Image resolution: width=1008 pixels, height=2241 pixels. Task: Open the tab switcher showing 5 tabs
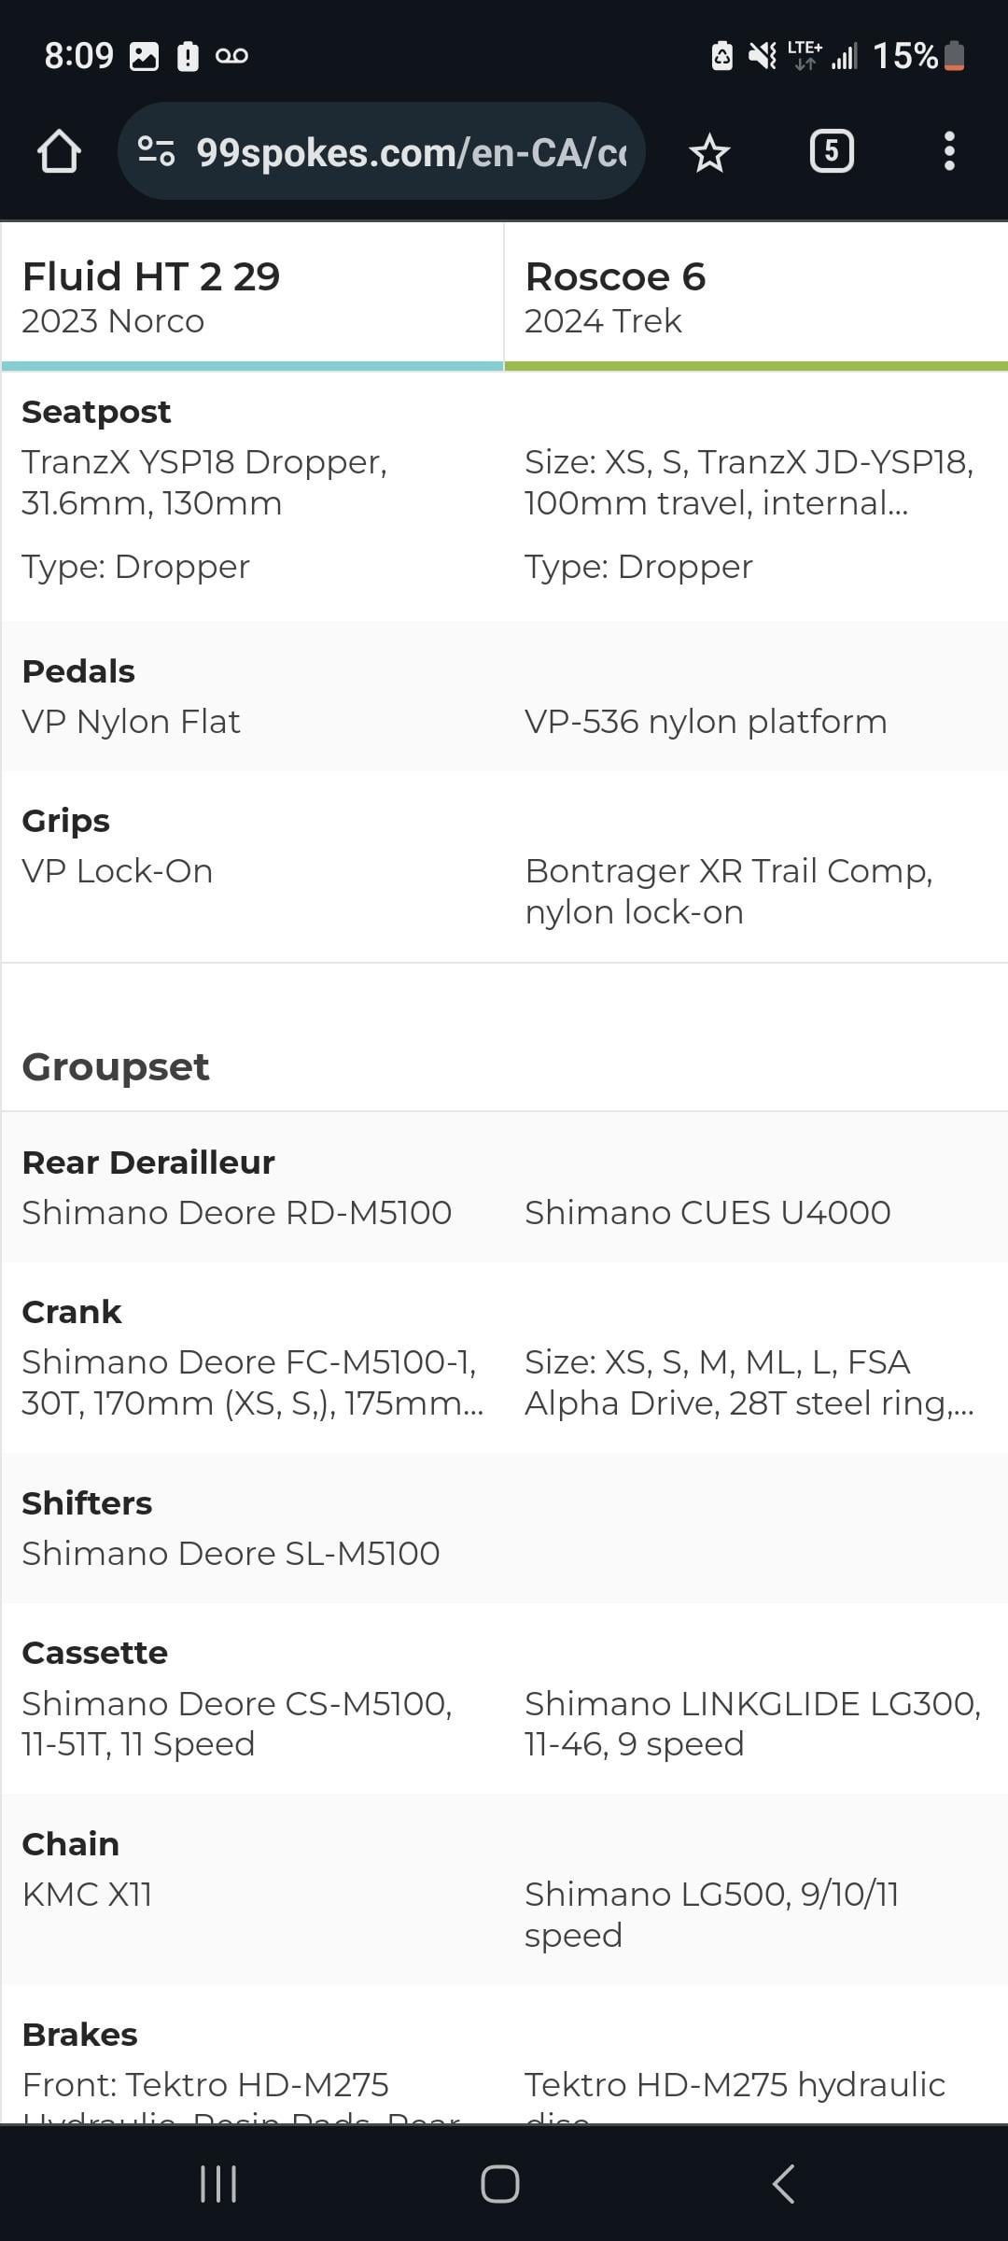[832, 151]
